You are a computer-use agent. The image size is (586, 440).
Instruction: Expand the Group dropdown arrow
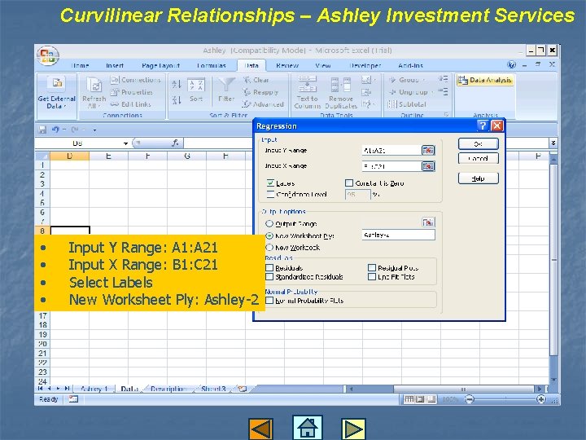tap(424, 80)
